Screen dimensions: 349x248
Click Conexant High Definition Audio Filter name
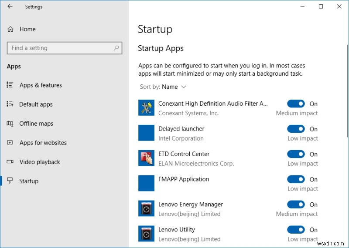pos(213,104)
